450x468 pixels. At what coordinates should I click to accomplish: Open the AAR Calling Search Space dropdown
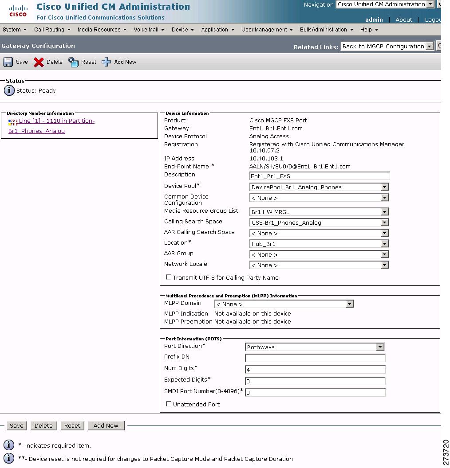coord(319,233)
